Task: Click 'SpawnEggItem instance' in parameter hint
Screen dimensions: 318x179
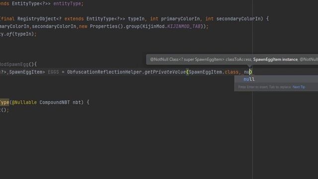Action: [x=275, y=60]
